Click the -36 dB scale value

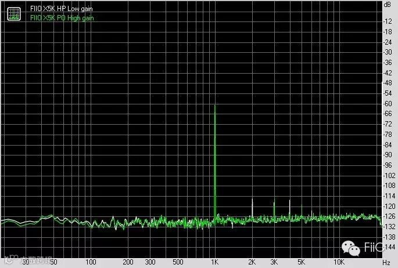point(388,62)
